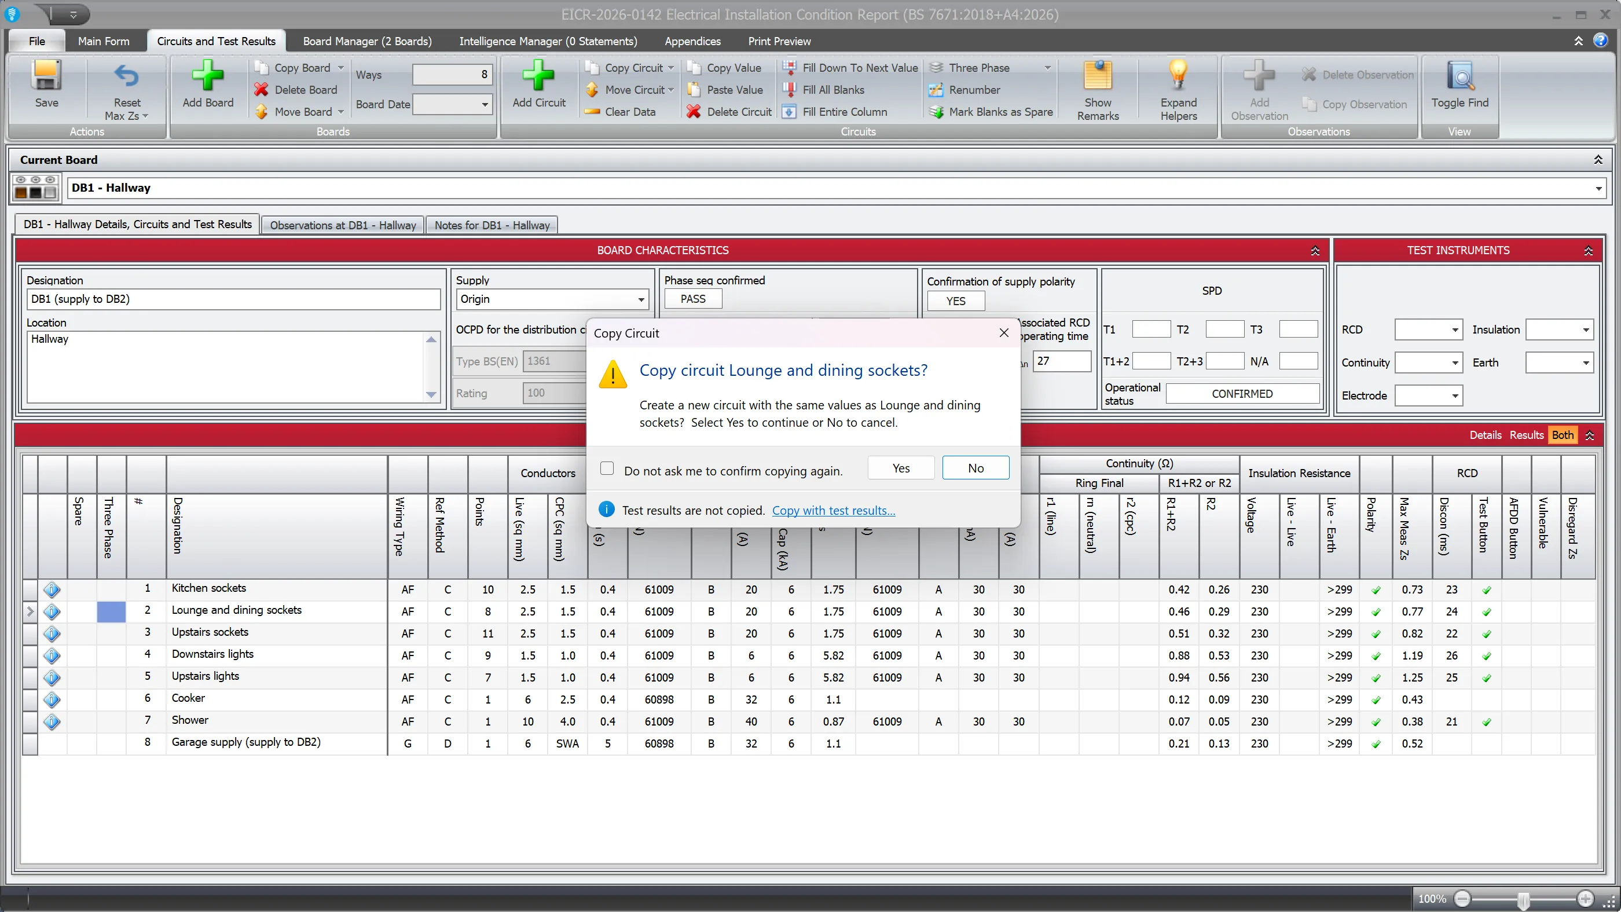Viewport: 1621px width, 912px height.
Task: Click the Fill All Blanks icon
Action: 789,89
